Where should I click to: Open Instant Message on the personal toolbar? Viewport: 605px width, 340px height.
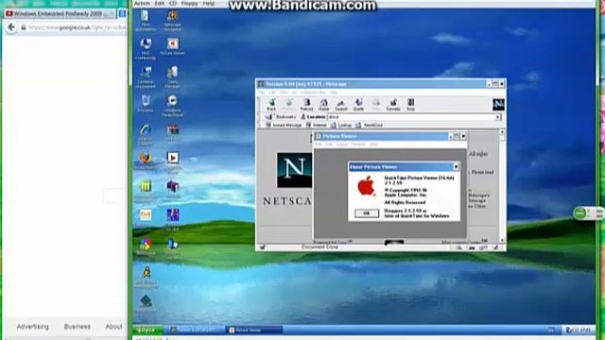[284, 125]
